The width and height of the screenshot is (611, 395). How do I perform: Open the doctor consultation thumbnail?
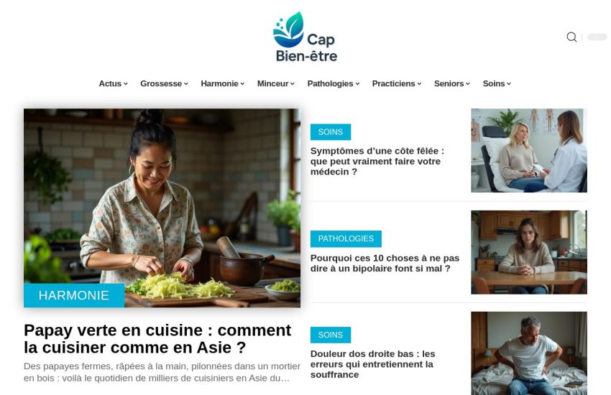coord(529,151)
